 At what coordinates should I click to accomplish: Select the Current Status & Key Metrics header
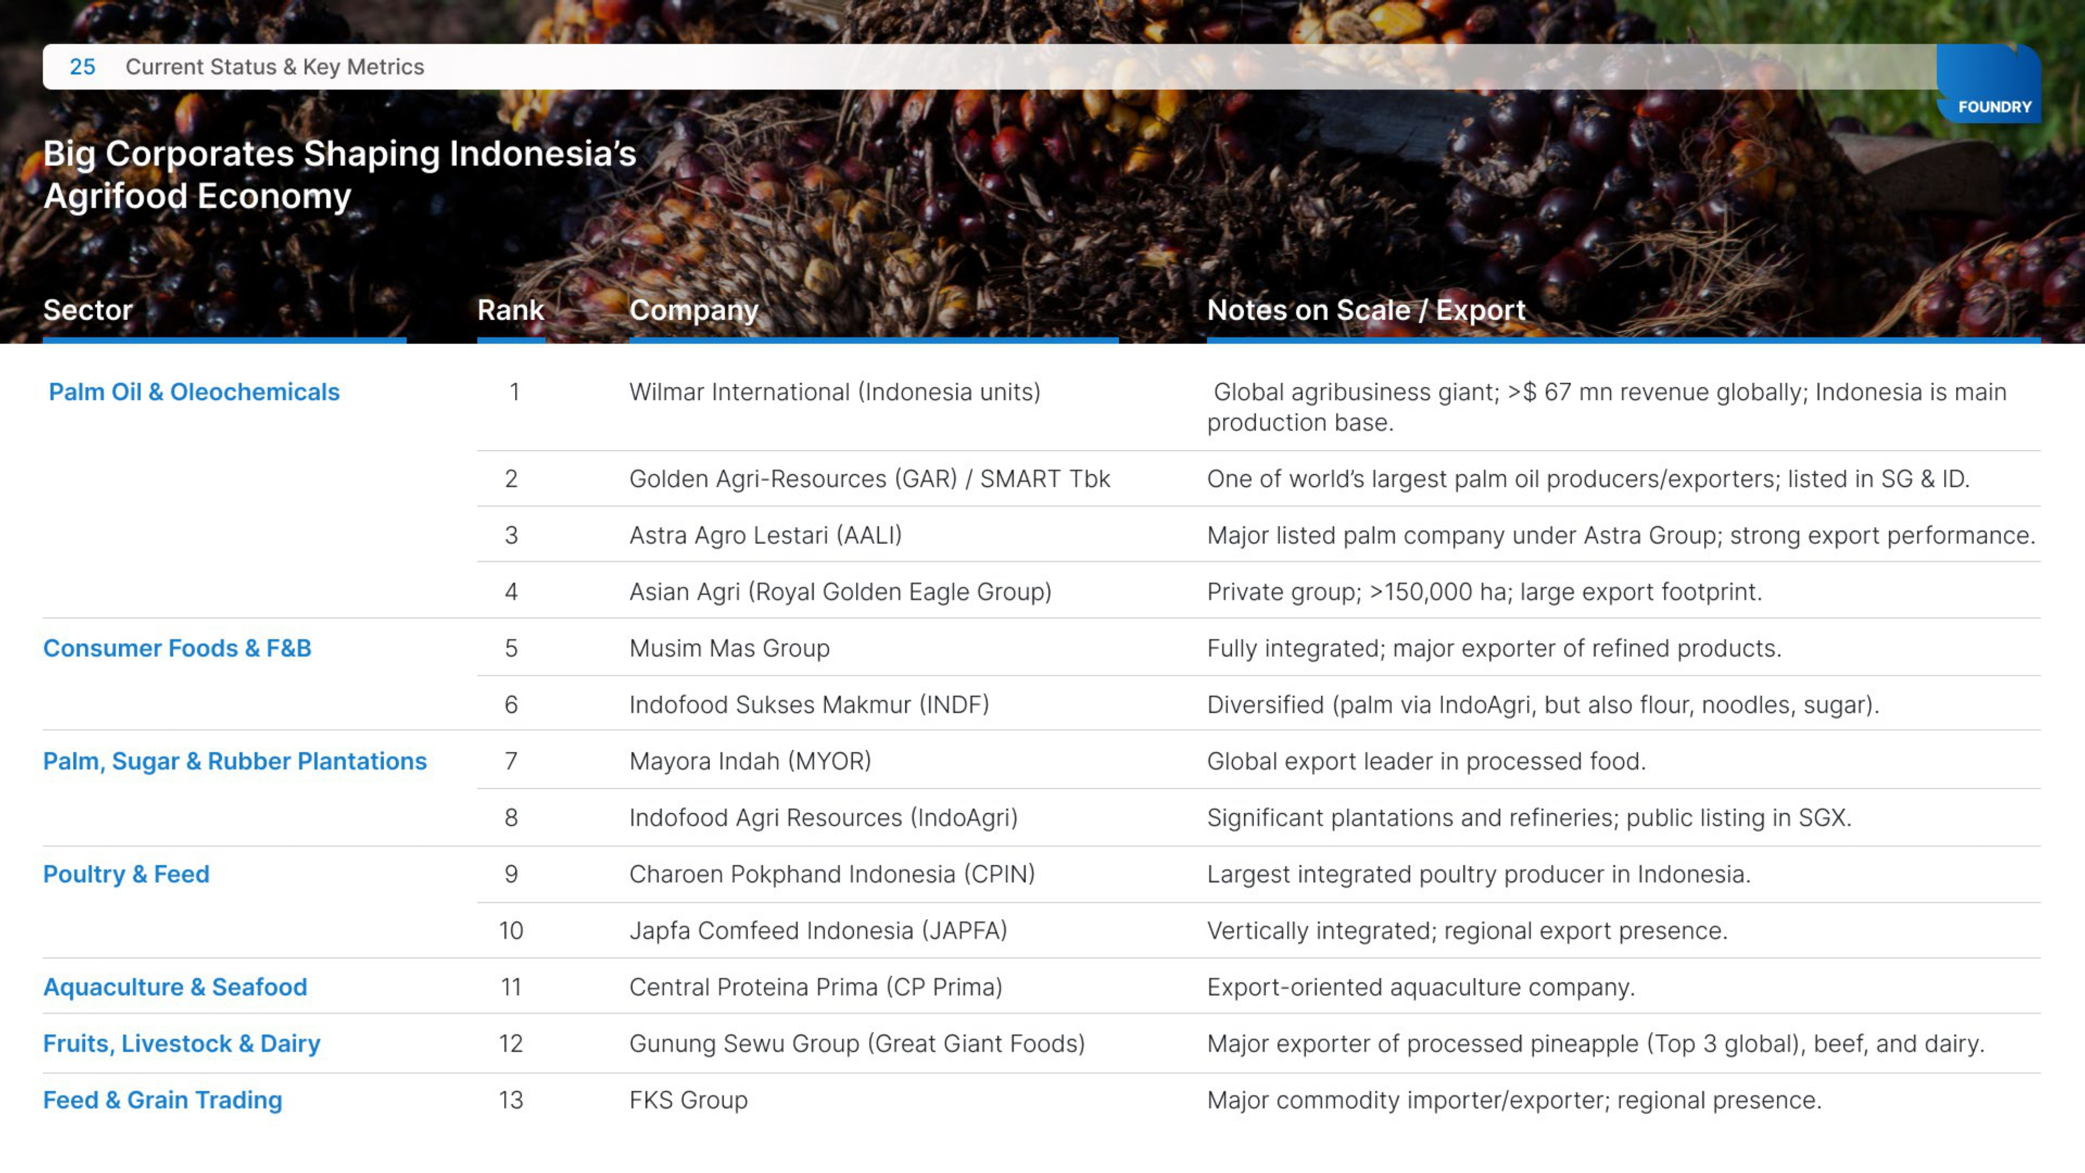274,67
